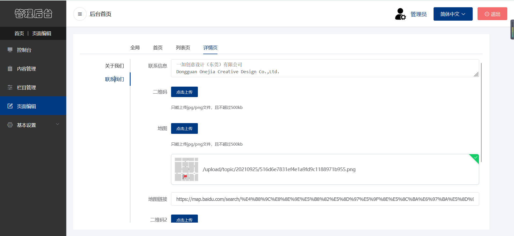This screenshot has height=236, width=514.
Task: Click 点击上传 button for 二维码2
Action: [184, 219]
